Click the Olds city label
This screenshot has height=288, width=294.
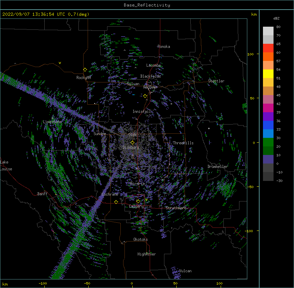pyautogui.click(x=132, y=135)
